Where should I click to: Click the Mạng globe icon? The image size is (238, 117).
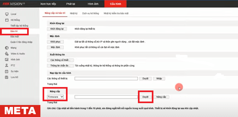(7, 48)
